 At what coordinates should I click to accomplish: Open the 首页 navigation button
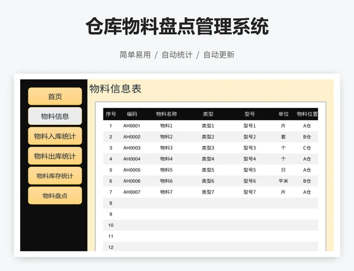55,97
